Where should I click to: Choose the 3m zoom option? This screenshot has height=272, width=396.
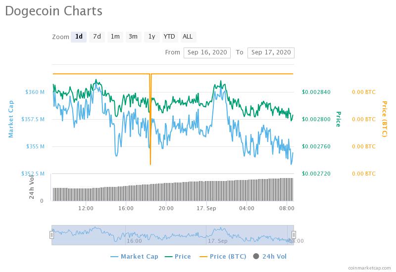pos(133,37)
